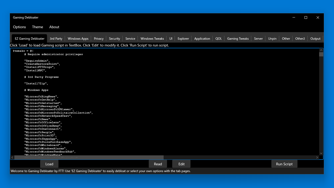334x188 pixels.
Task: Go to the Server tab
Action: [x=258, y=38]
